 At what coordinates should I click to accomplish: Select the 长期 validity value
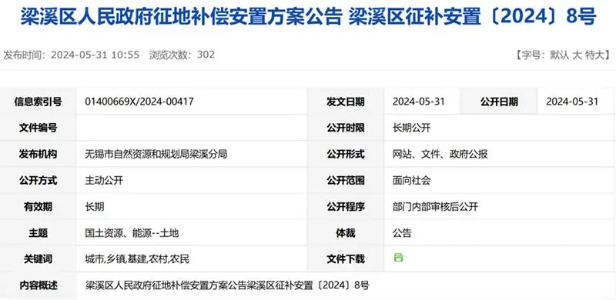coord(94,207)
